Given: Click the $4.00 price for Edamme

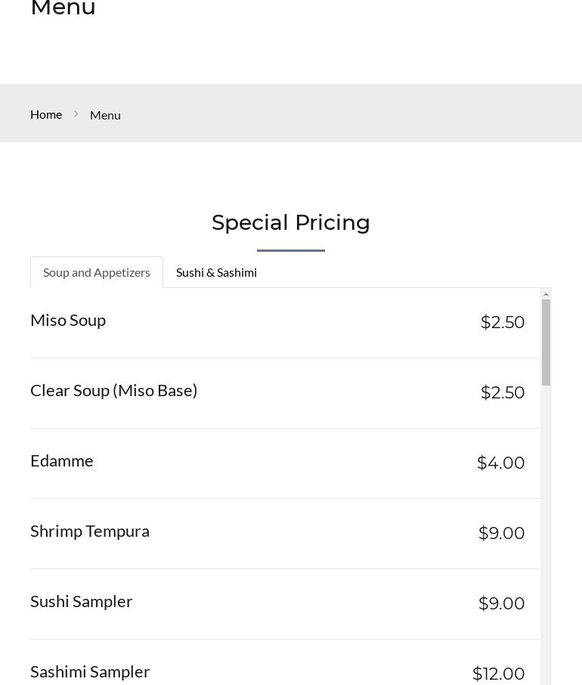Looking at the screenshot, I should [x=500, y=463].
